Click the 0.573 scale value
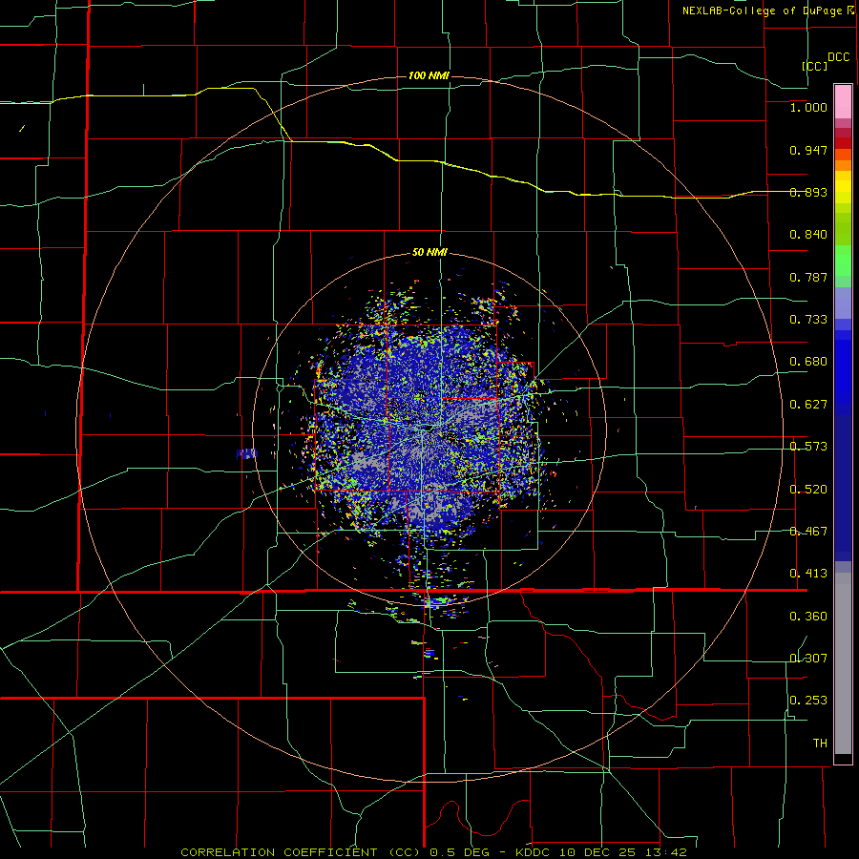The image size is (859, 859). (808, 447)
